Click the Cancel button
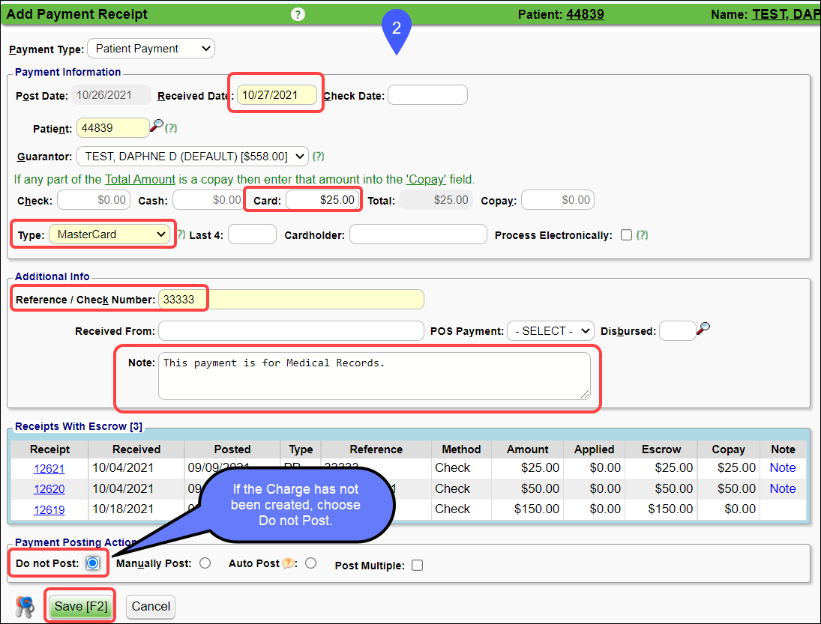 pyautogui.click(x=151, y=606)
